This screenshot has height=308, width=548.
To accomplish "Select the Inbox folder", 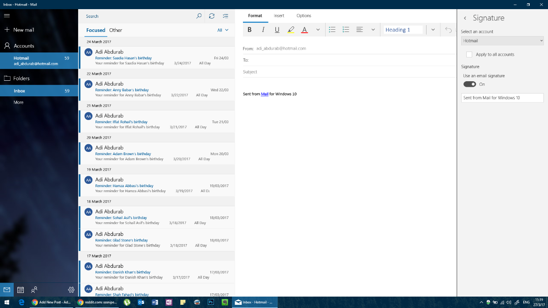I will coord(39,91).
